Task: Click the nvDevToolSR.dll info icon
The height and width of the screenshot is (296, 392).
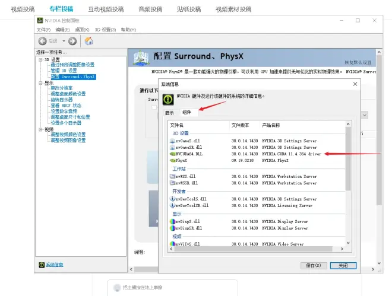Action: click(172, 205)
